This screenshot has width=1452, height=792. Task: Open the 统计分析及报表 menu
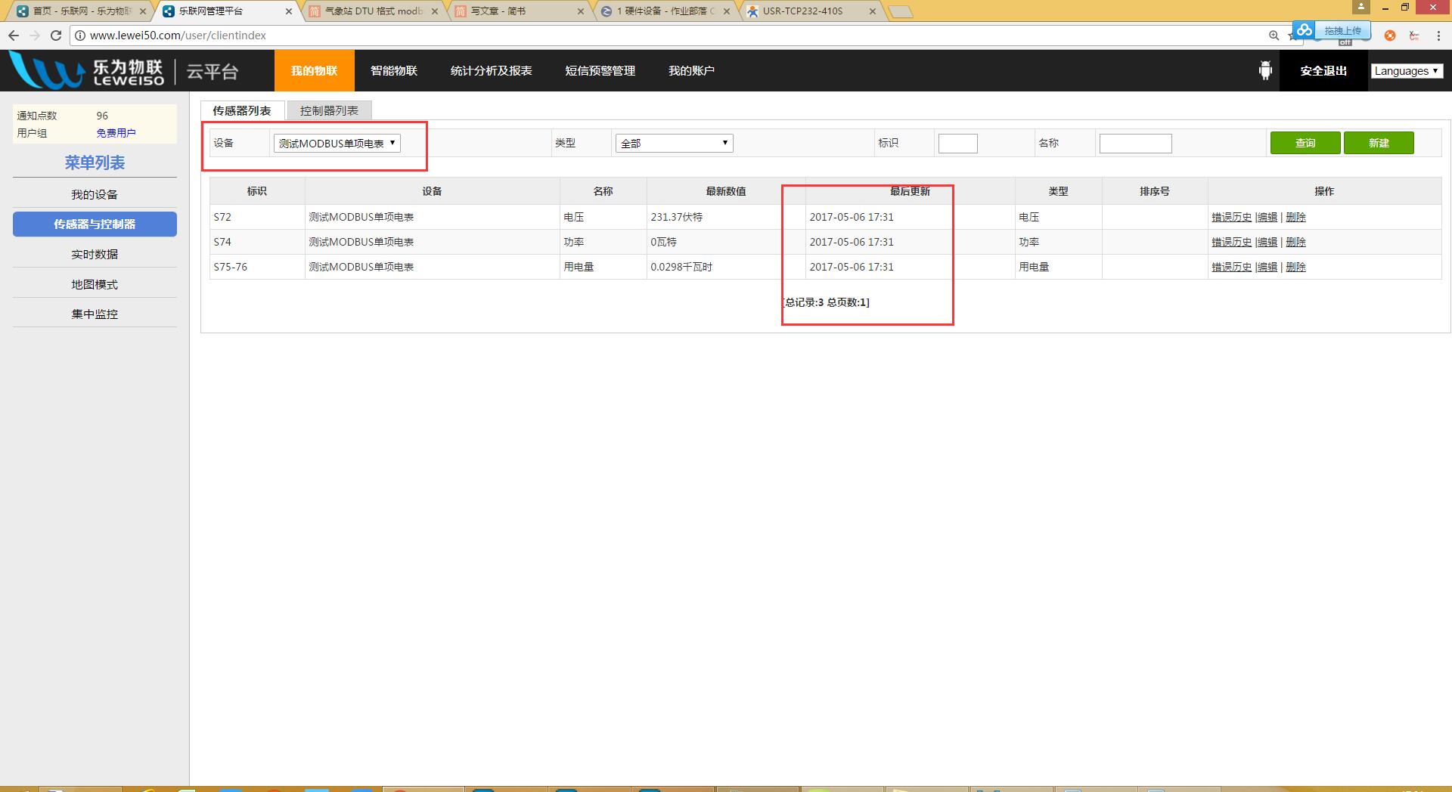492,71
